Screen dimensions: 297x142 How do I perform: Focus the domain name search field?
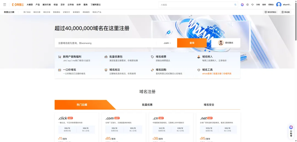(x=105, y=43)
